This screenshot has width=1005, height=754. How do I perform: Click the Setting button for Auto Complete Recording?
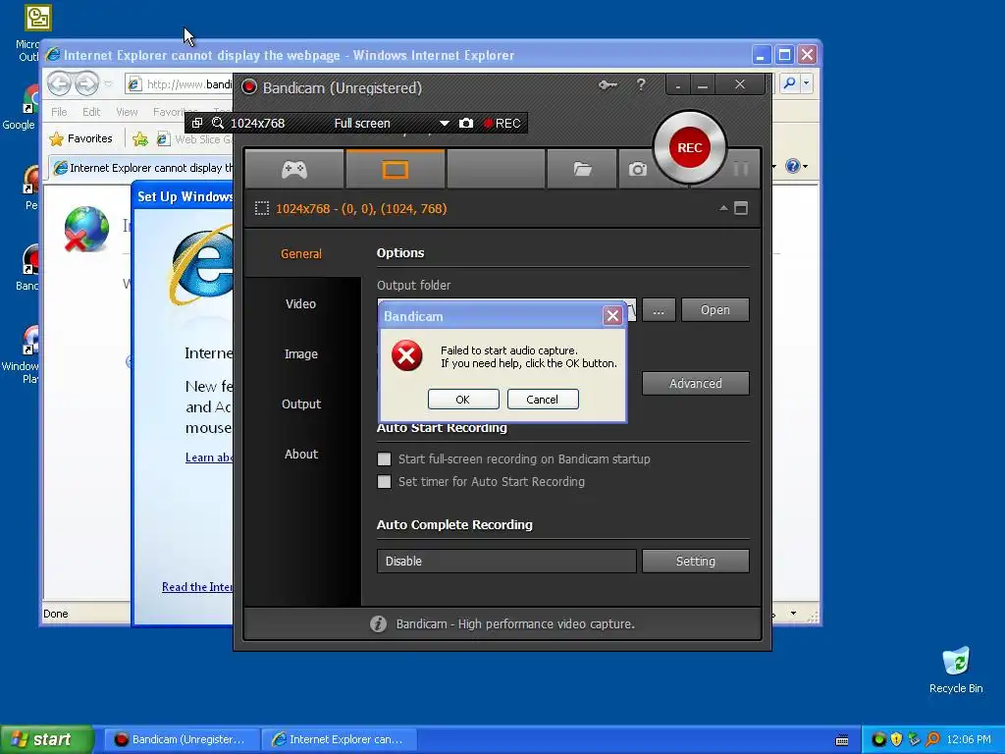[696, 561]
